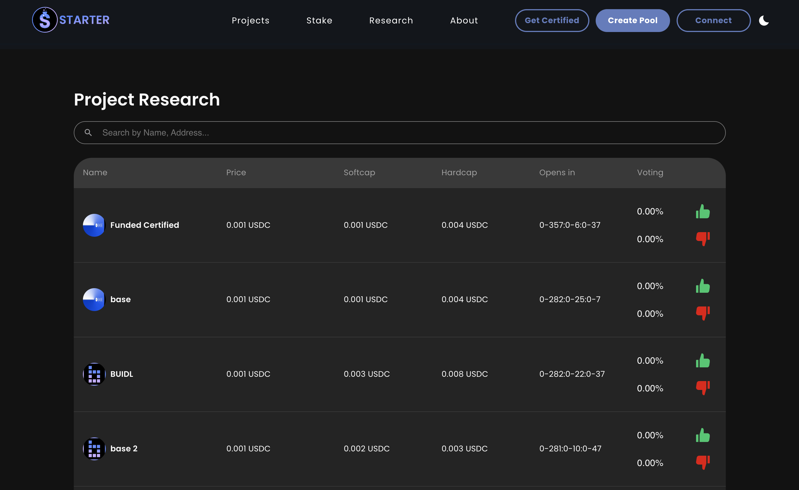Click the Connect wallet button
Screen dimensions: 799x490
(713, 20)
